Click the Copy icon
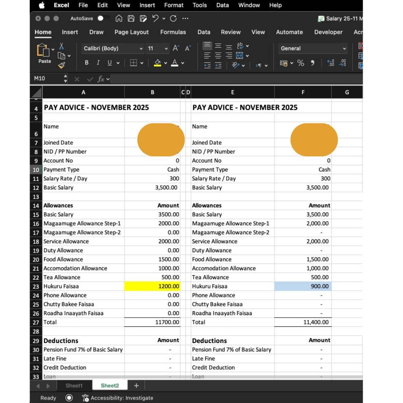Image resolution: width=403 pixels, height=403 pixels. 61,55
